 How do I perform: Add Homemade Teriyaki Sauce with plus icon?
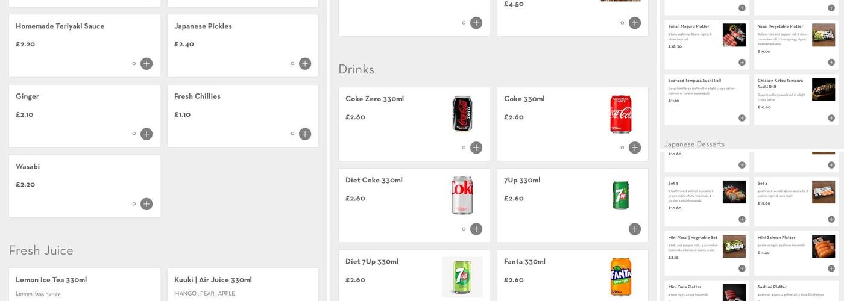[x=146, y=64]
